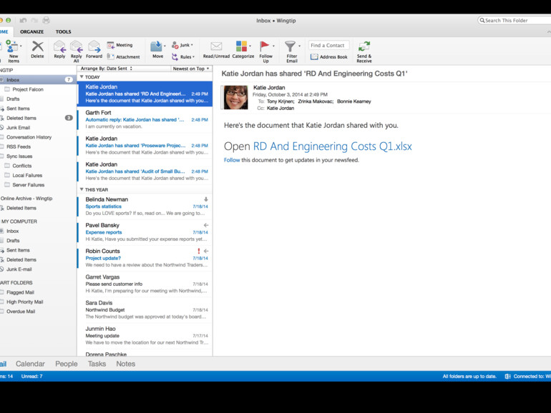This screenshot has width=551, height=413.
Task: Click the Attachment button in ribbon
Action: point(123,56)
